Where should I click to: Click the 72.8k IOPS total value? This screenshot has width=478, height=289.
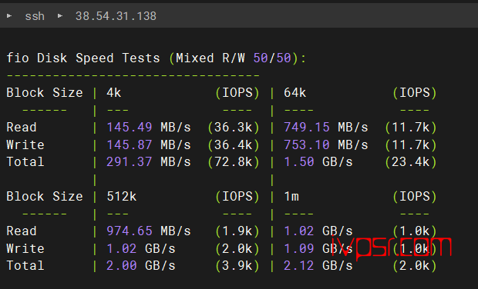pyautogui.click(x=234, y=161)
